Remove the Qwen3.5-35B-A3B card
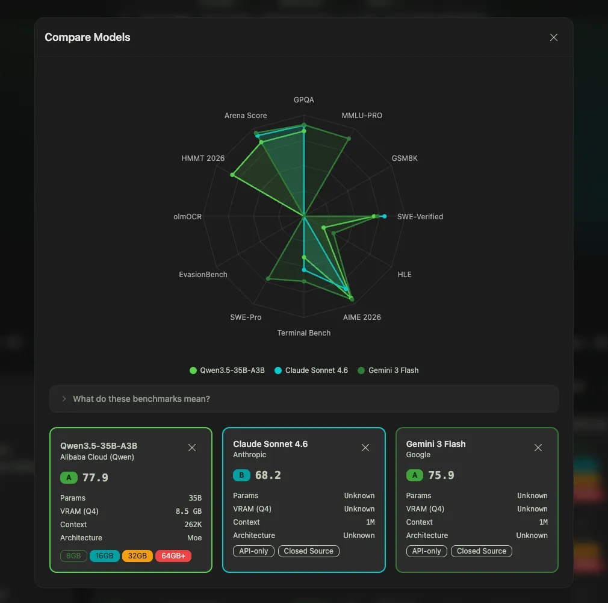This screenshot has width=608, height=603. 192,448
